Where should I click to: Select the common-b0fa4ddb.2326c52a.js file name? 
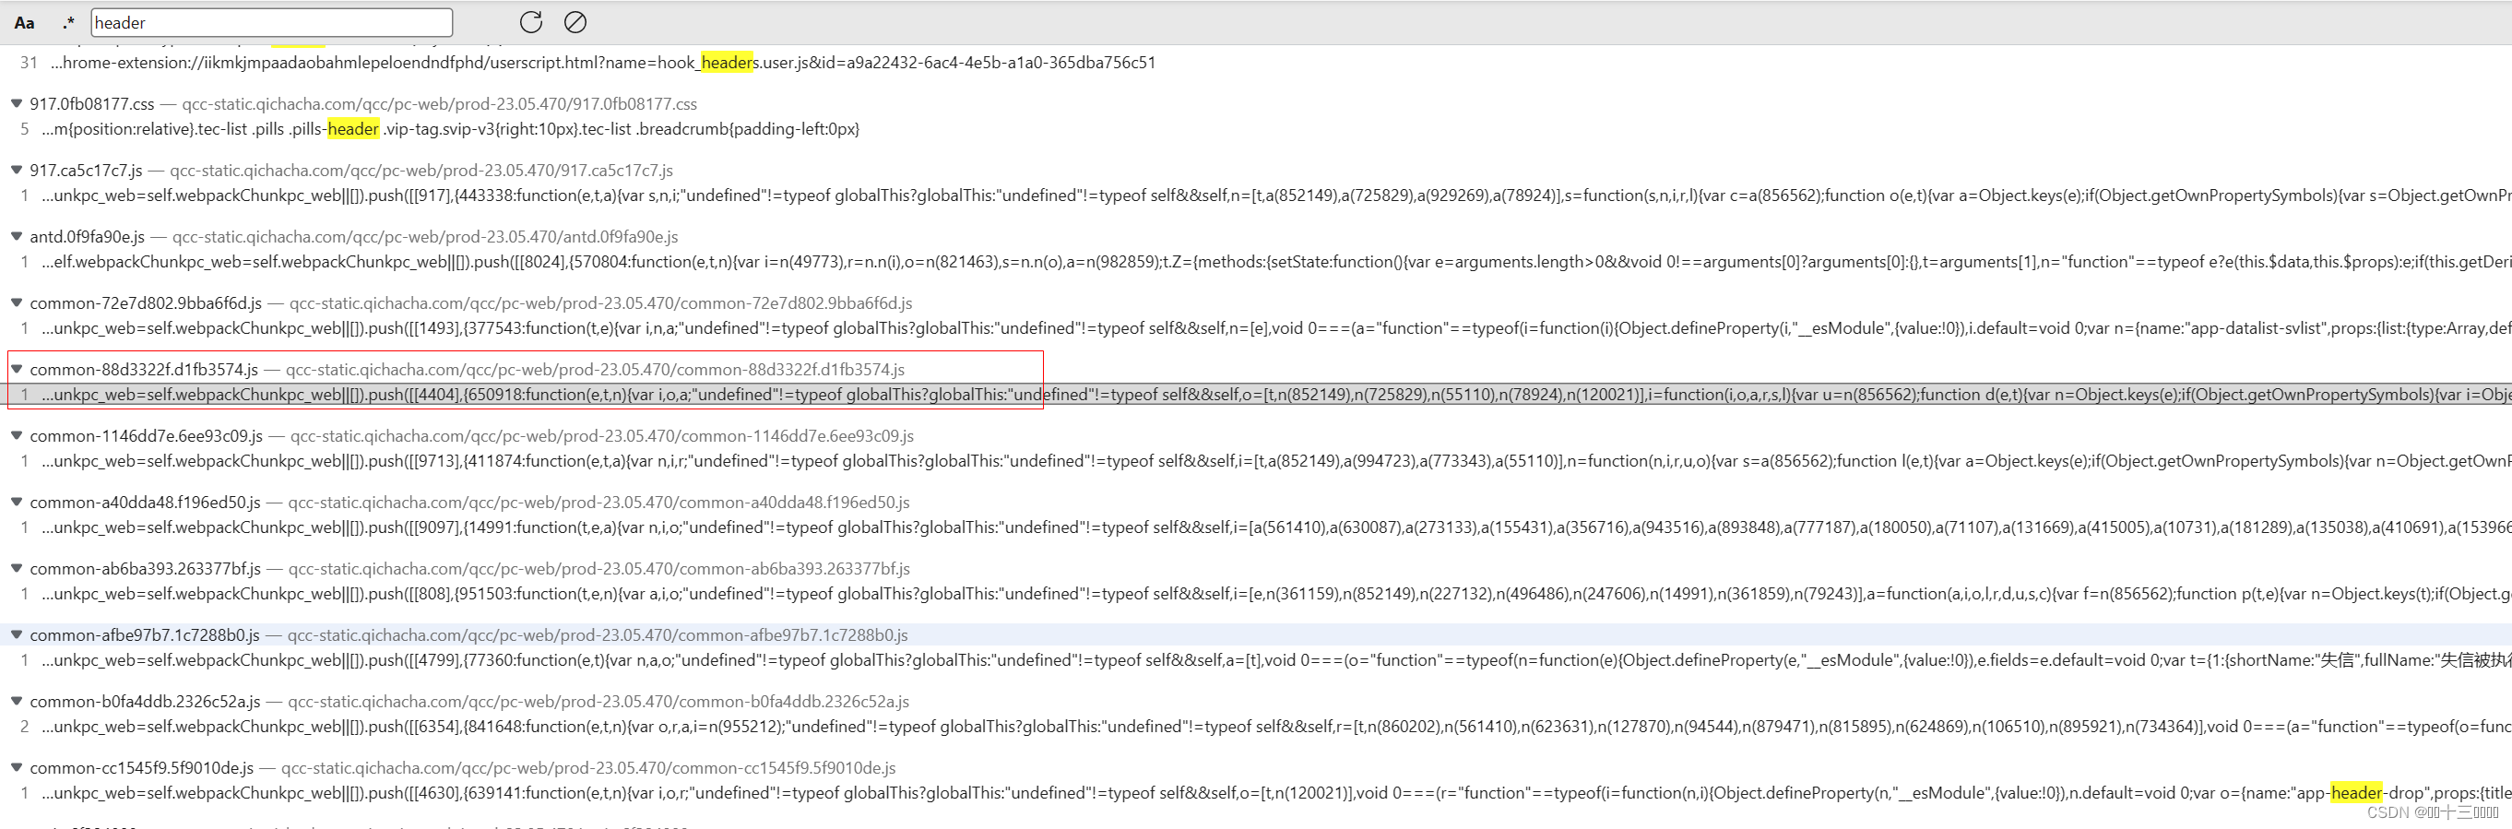click(x=146, y=700)
